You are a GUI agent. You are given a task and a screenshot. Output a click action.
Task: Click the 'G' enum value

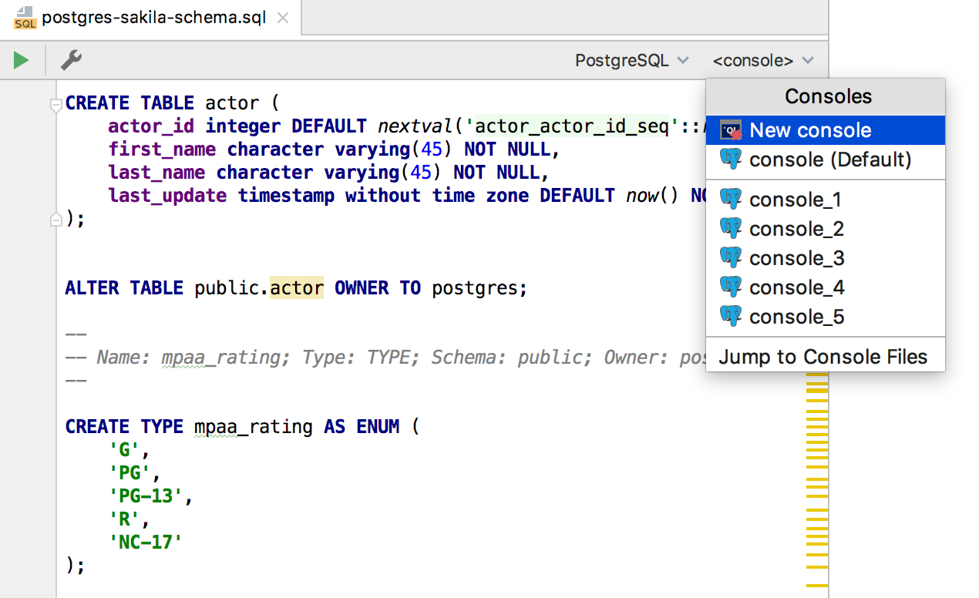coord(124,450)
